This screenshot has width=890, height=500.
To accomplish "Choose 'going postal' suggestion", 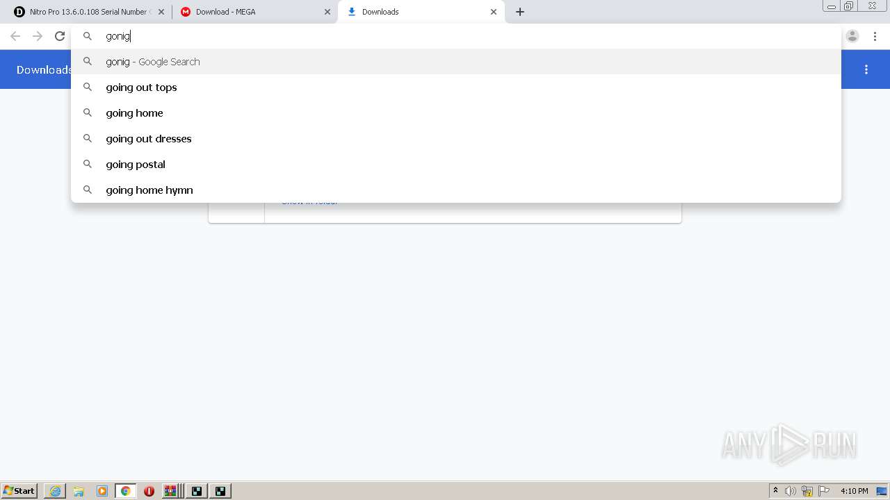I will pos(455,165).
